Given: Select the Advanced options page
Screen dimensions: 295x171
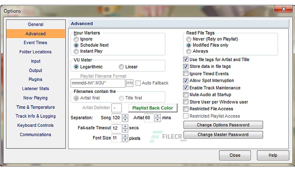Looking at the screenshot, I should (x=36, y=34).
